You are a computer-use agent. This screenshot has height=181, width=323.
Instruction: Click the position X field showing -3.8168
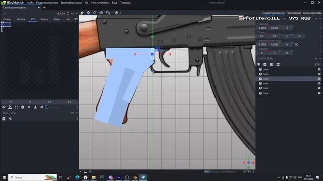262,28
